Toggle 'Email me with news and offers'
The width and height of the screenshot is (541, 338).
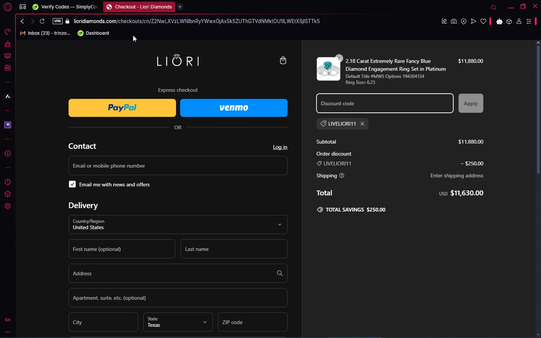[72, 184]
